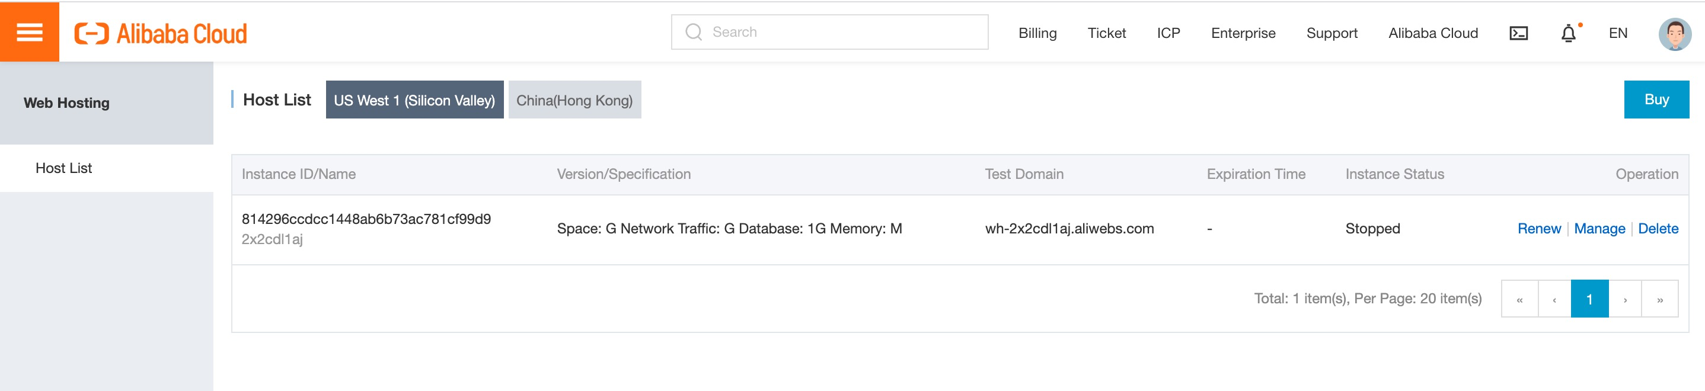Go to previous page arrow

click(x=1554, y=299)
